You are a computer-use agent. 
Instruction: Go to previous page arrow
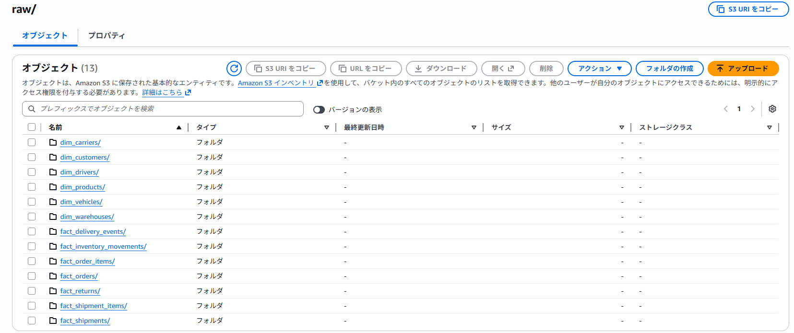(726, 109)
